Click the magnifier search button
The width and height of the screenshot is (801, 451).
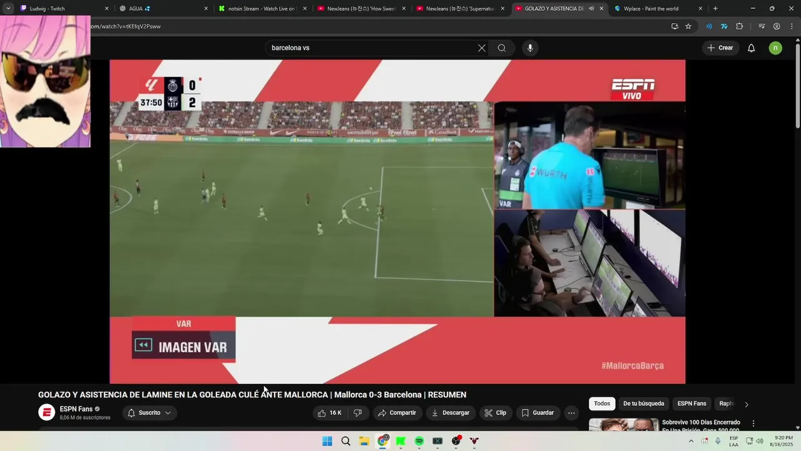[502, 48]
